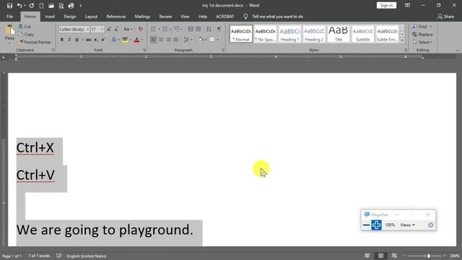
Task: Open the References tab
Action: point(116,17)
